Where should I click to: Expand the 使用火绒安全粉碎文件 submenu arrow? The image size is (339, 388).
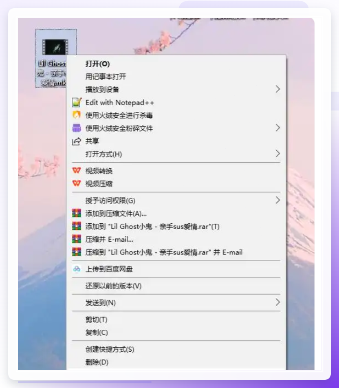pos(277,128)
